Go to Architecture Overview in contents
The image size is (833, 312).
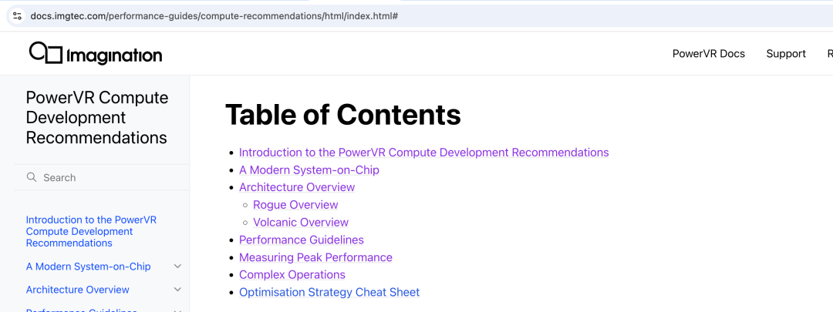297,187
